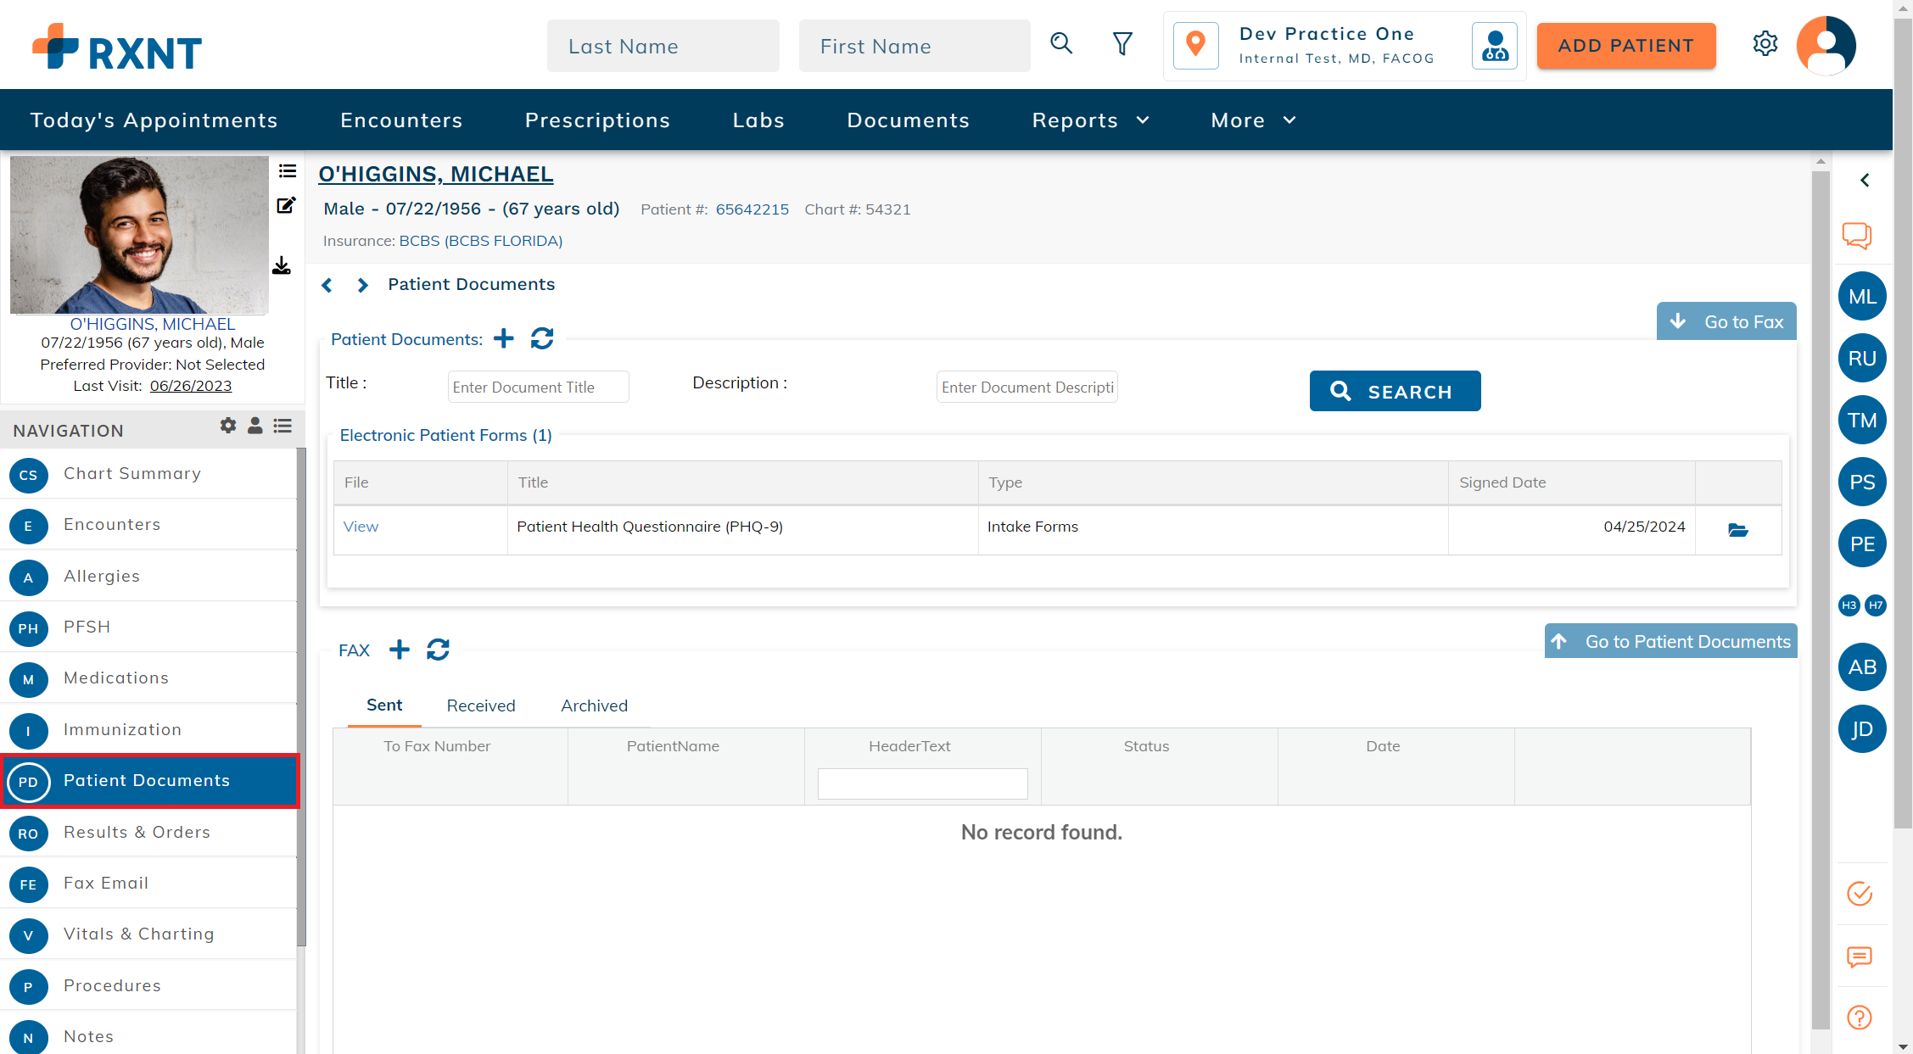Go to next page chevron
This screenshot has height=1054, width=1913.
click(x=362, y=285)
